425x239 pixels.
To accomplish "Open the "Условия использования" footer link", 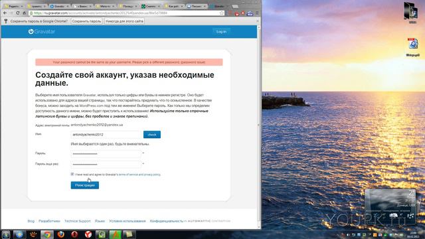I will (127, 221).
